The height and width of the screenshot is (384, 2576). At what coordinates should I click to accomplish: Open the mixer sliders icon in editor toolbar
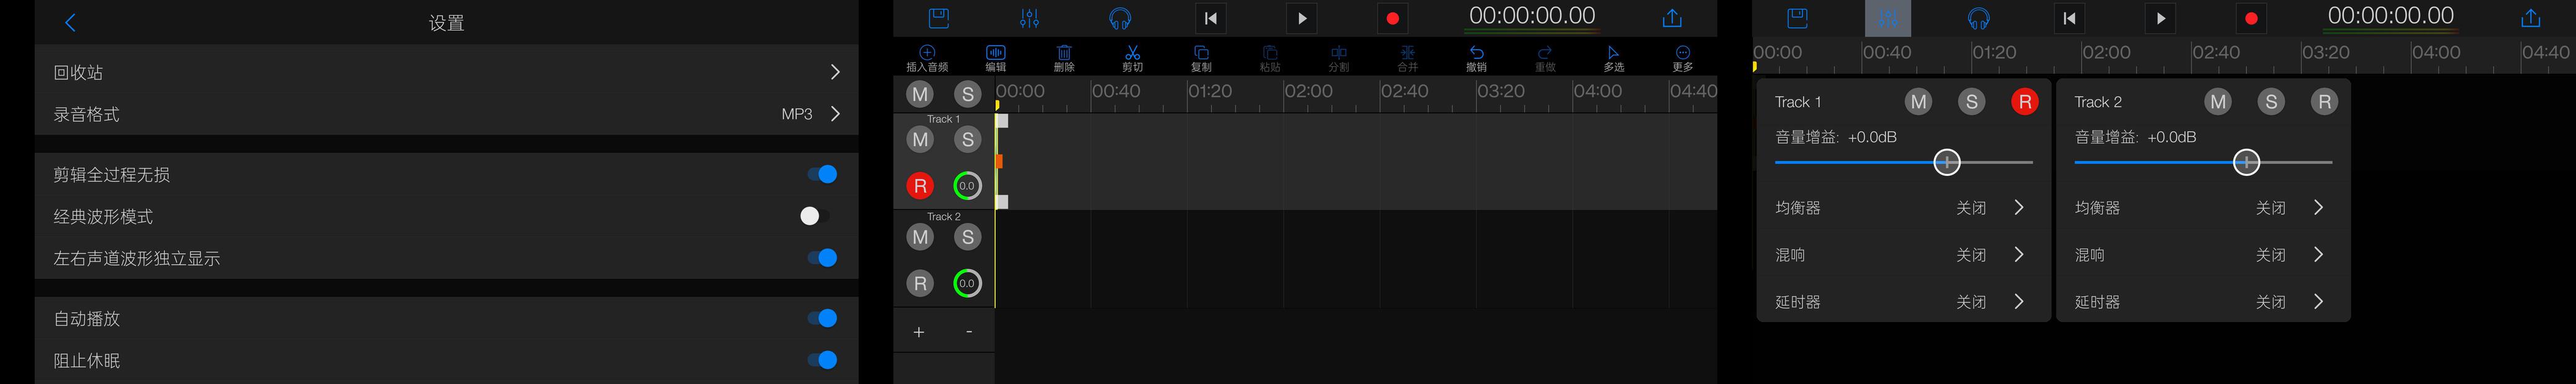tap(1029, 18)
